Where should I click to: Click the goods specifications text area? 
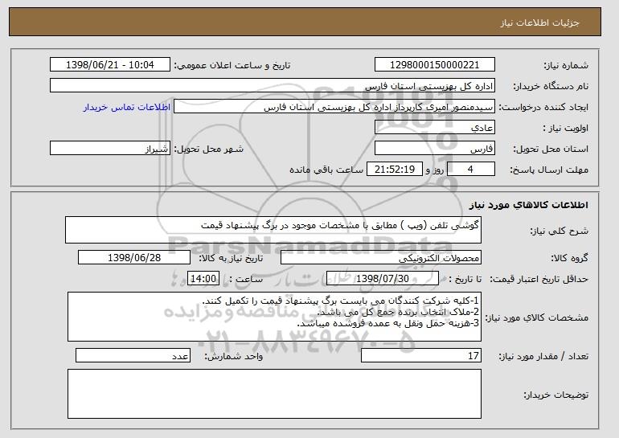274,317
